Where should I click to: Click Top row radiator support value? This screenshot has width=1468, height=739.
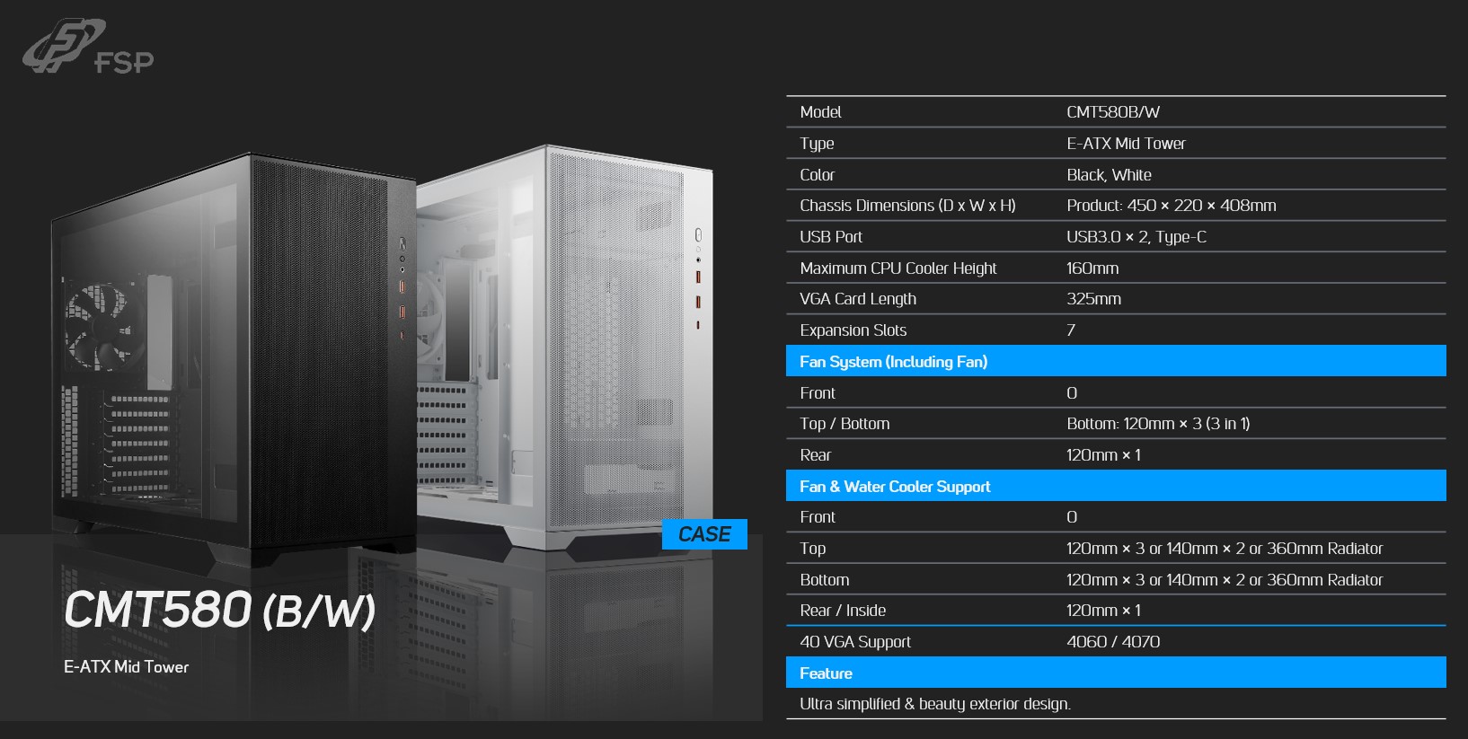1225,549
